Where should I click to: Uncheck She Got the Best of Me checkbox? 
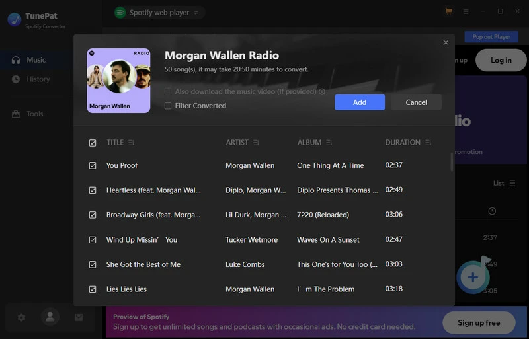93,265
